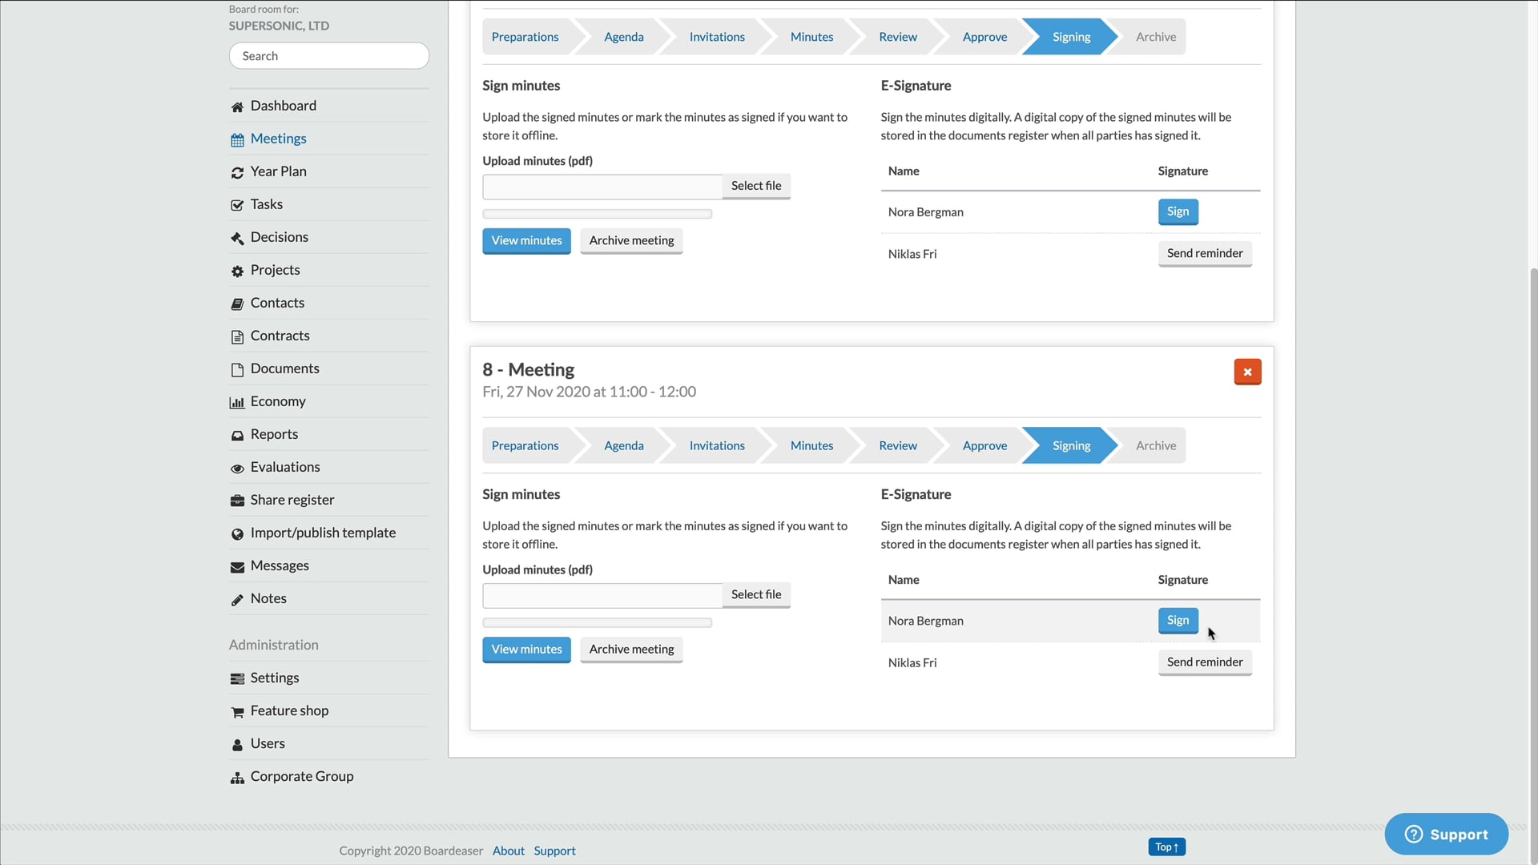Image resolution: width=1538 pixels, height=865 pixels.
Task: Click the Feature shop cart icon
Action: (237, 711)
